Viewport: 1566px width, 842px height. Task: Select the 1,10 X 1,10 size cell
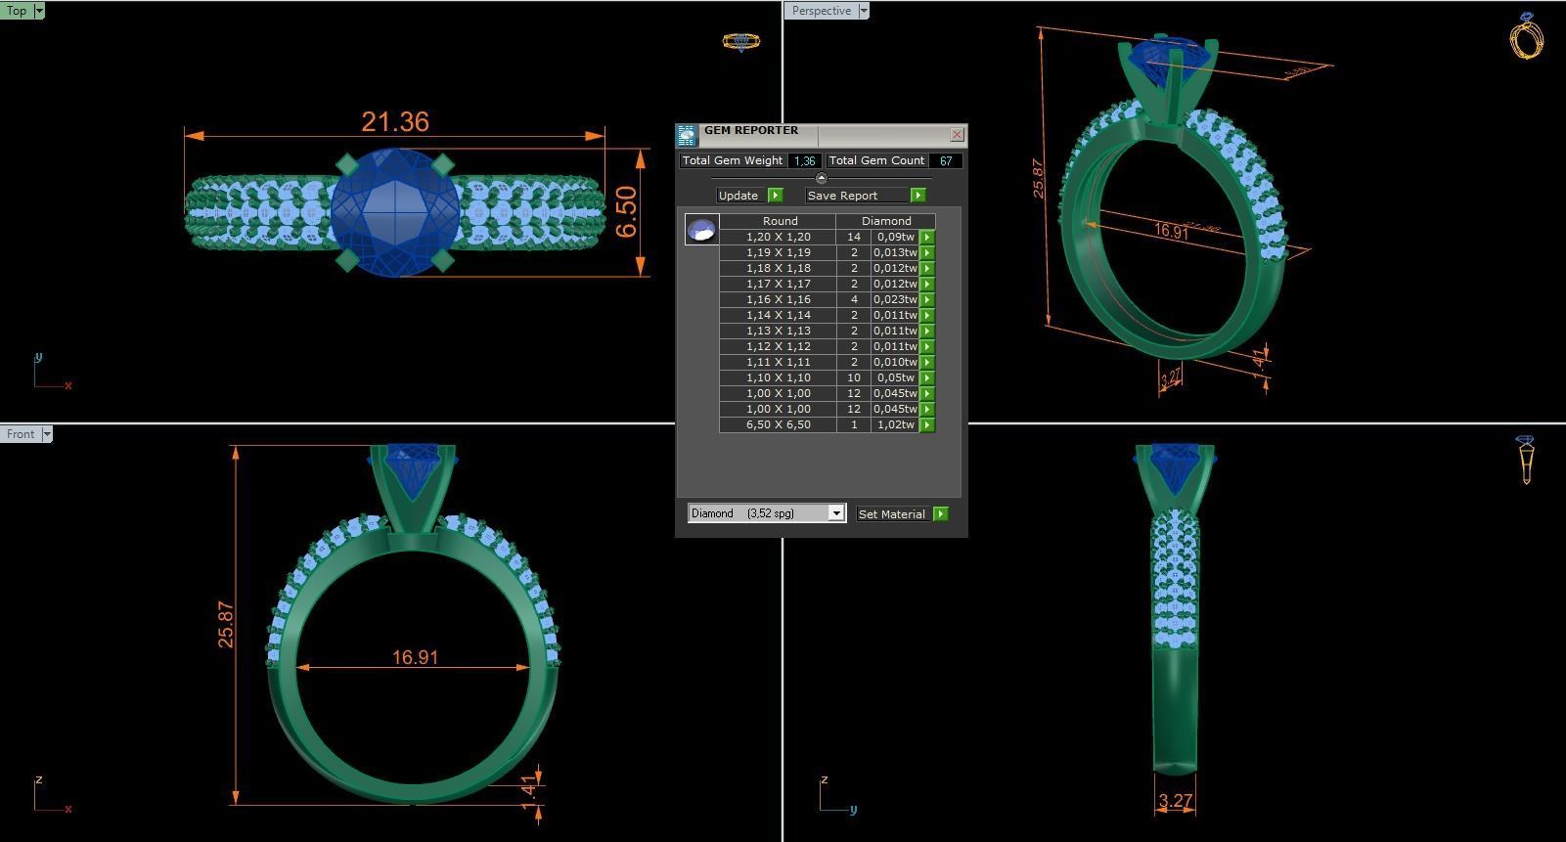(779, 377)
